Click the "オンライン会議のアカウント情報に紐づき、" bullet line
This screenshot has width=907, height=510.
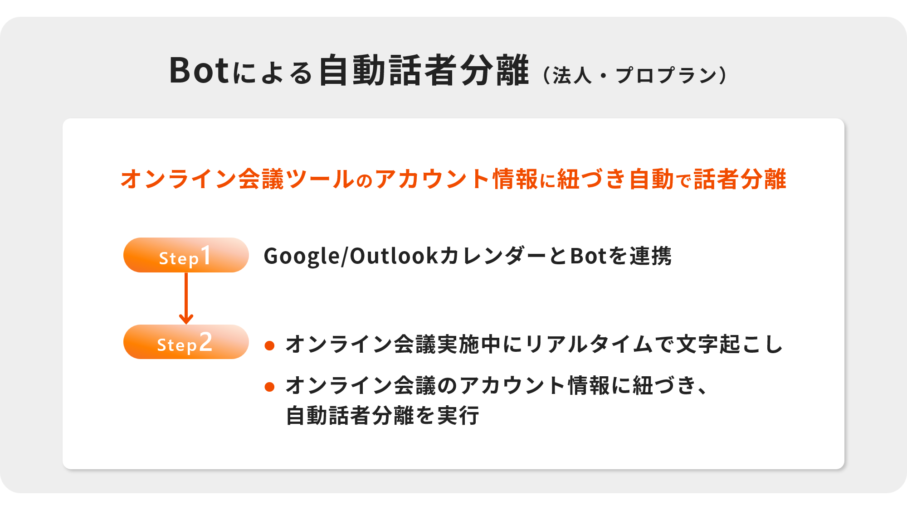[497, 386]
